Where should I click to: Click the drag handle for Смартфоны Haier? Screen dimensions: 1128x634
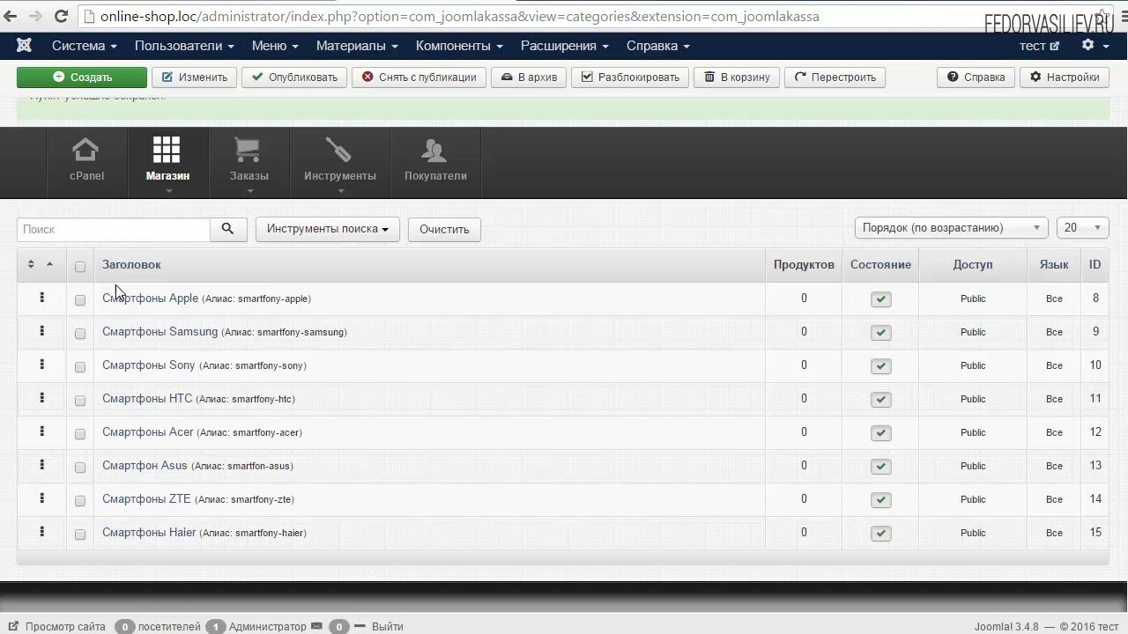coord(41,532)
